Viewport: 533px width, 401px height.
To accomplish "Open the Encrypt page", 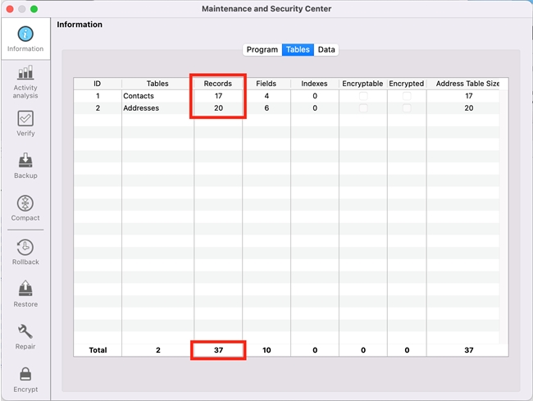I will [x=25, y=379].
